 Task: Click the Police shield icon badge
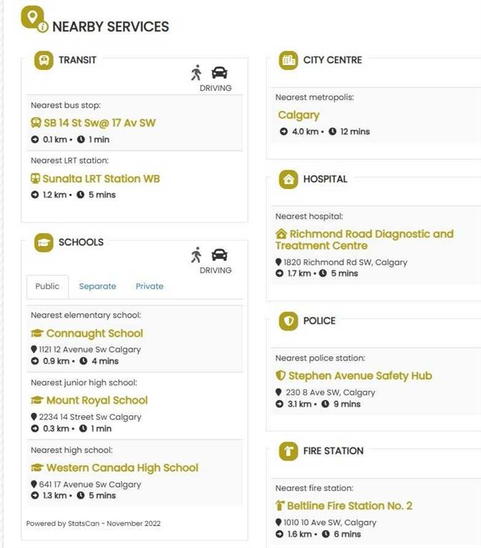288,321
